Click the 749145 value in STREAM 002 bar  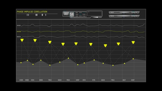(x=112, y=16)
